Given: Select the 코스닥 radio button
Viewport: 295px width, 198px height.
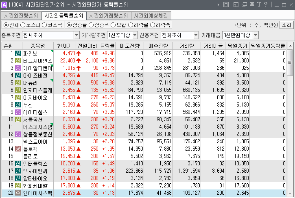Looking at the screenshot, I should [44, 25].
